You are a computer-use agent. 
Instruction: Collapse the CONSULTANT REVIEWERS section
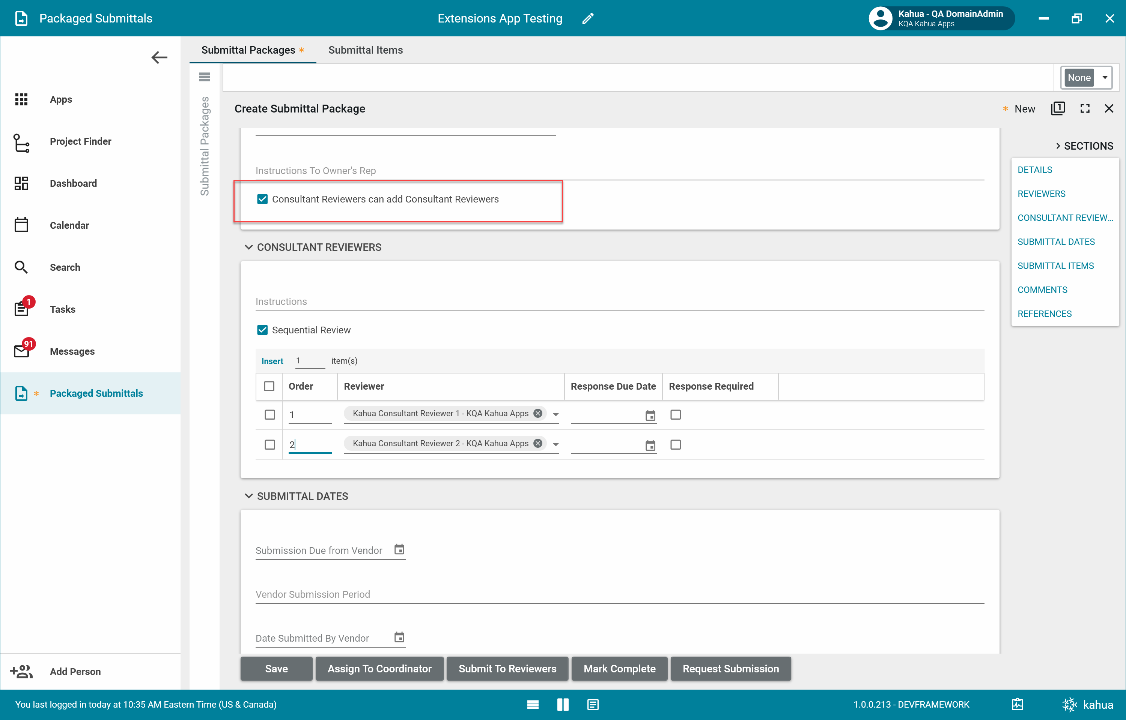[249, 247]
